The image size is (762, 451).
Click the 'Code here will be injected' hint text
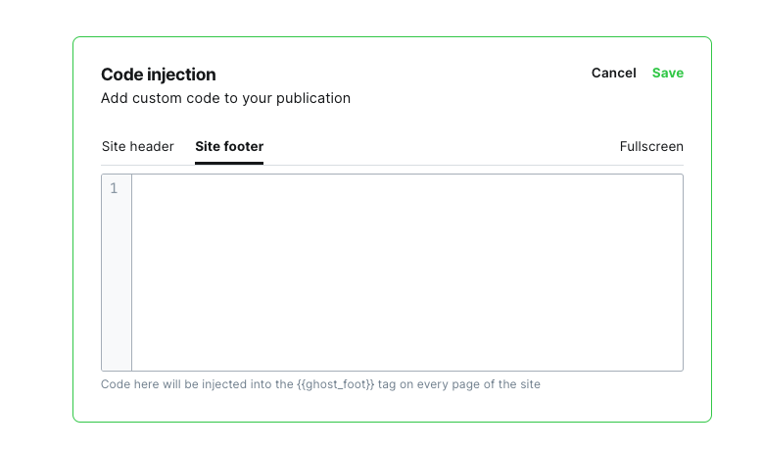[320, 384]
